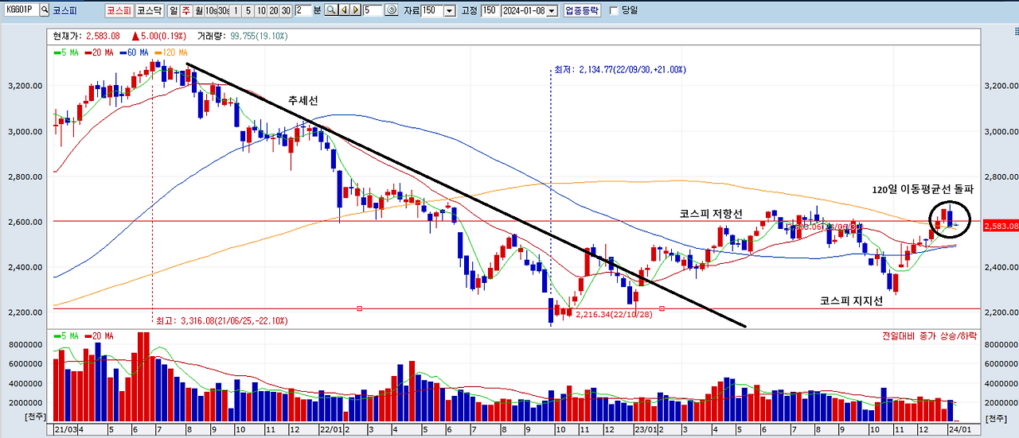Click the red 2,583.08 price tag on axis
This screenshot has width=1019, height=438.
(1000, 227)
